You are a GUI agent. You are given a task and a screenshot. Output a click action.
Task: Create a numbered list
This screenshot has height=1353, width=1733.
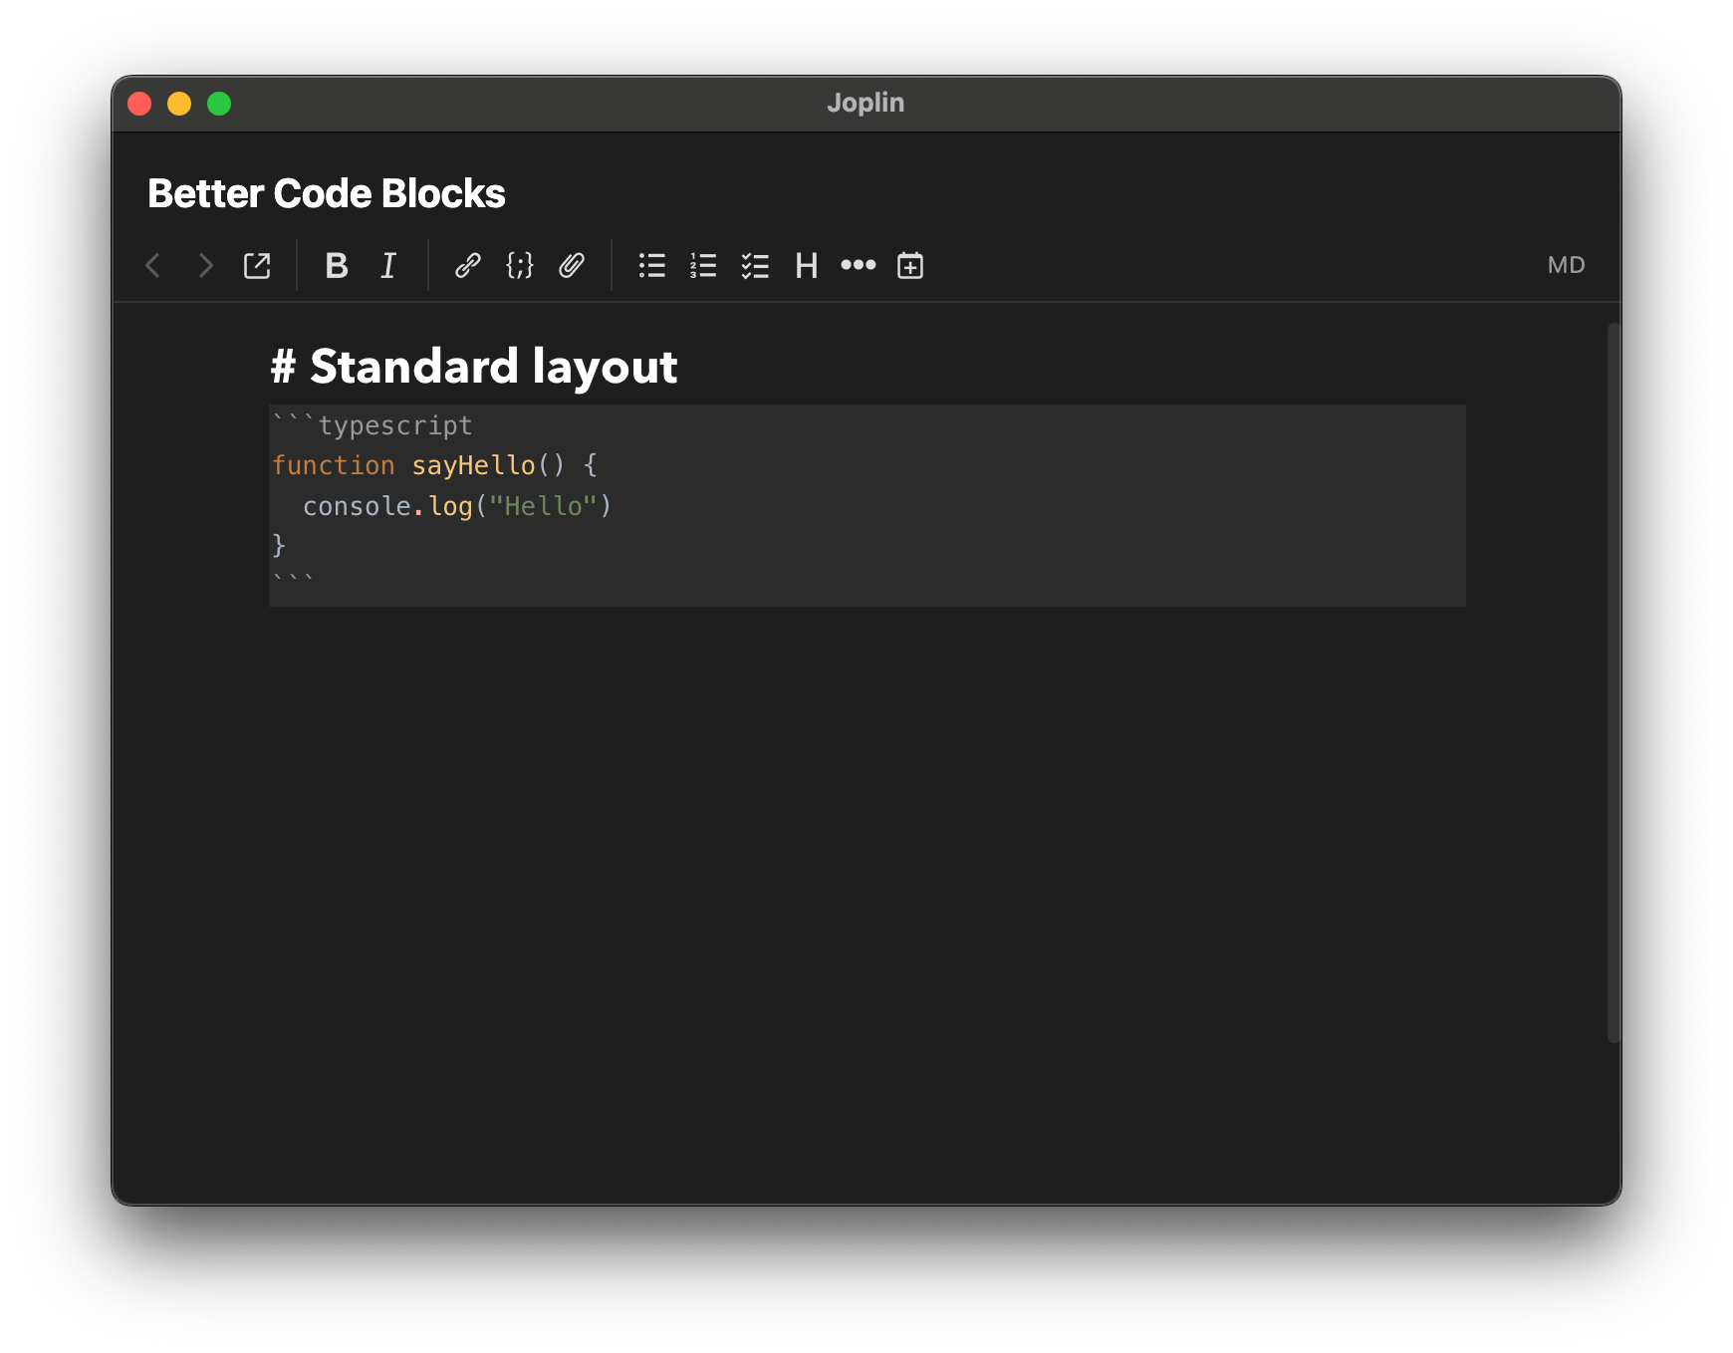(x=704, y=265)
